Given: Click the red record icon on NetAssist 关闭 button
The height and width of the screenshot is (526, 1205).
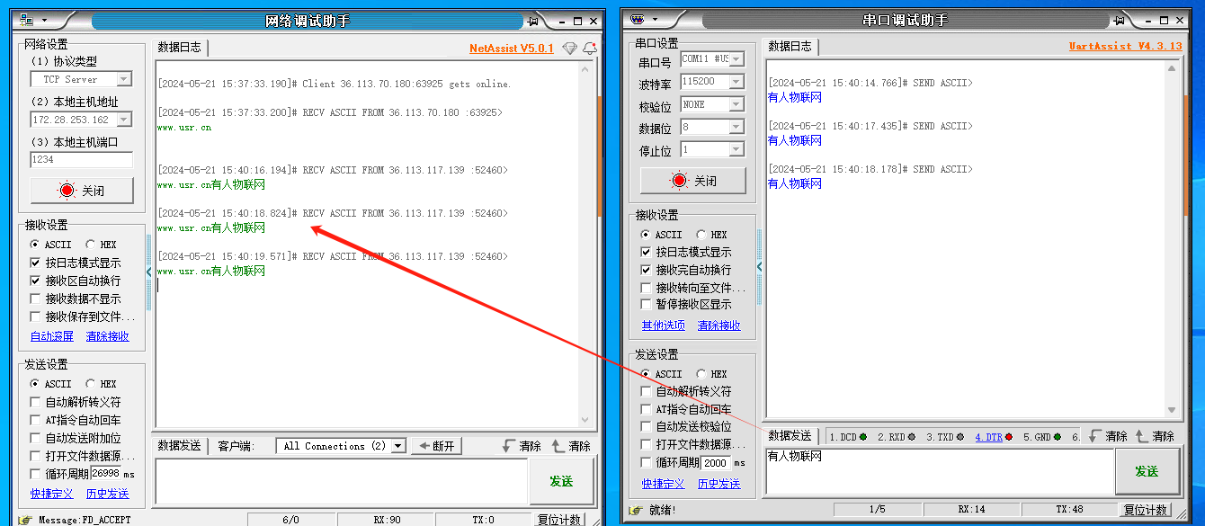Looking at the screenshot, I should 67,191.
